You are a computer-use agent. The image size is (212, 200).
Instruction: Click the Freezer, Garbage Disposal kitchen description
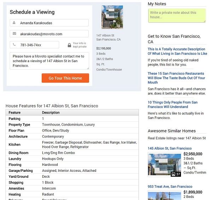coord(89,145)
